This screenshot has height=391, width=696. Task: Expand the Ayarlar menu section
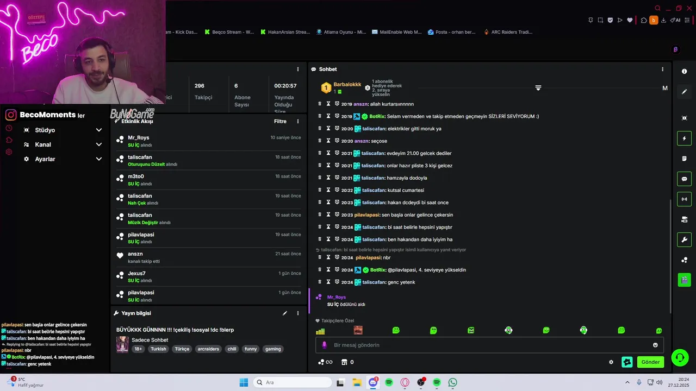(63, 159)
